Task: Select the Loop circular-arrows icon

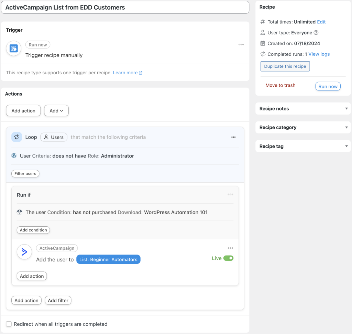Action: (x=16, y=137)
